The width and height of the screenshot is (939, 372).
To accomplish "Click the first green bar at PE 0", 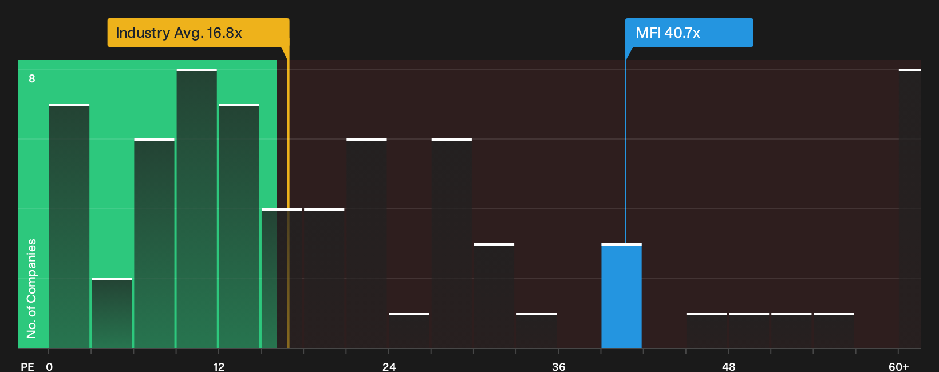I will click(x=69, y=226).
